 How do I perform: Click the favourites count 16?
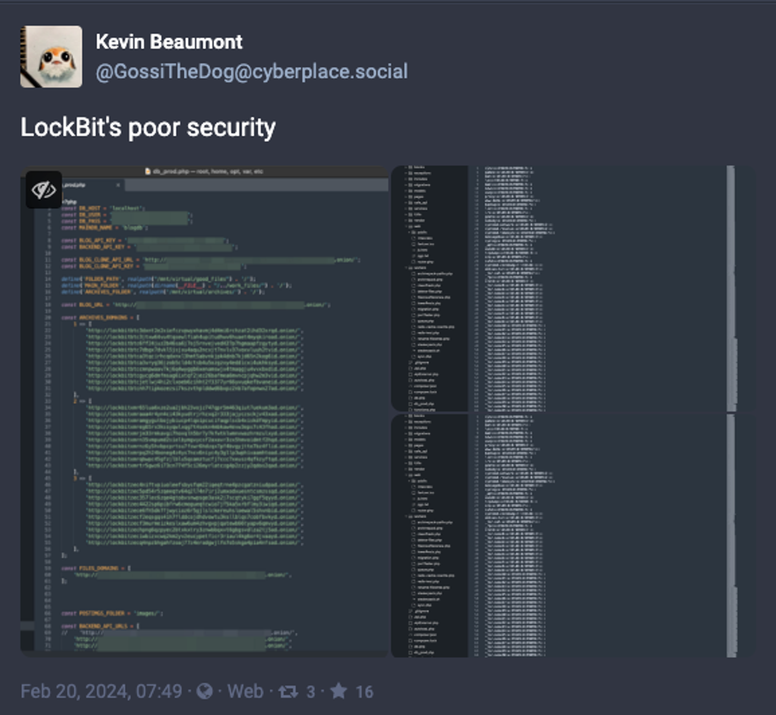pyautogui.click(x=364, y=692)
